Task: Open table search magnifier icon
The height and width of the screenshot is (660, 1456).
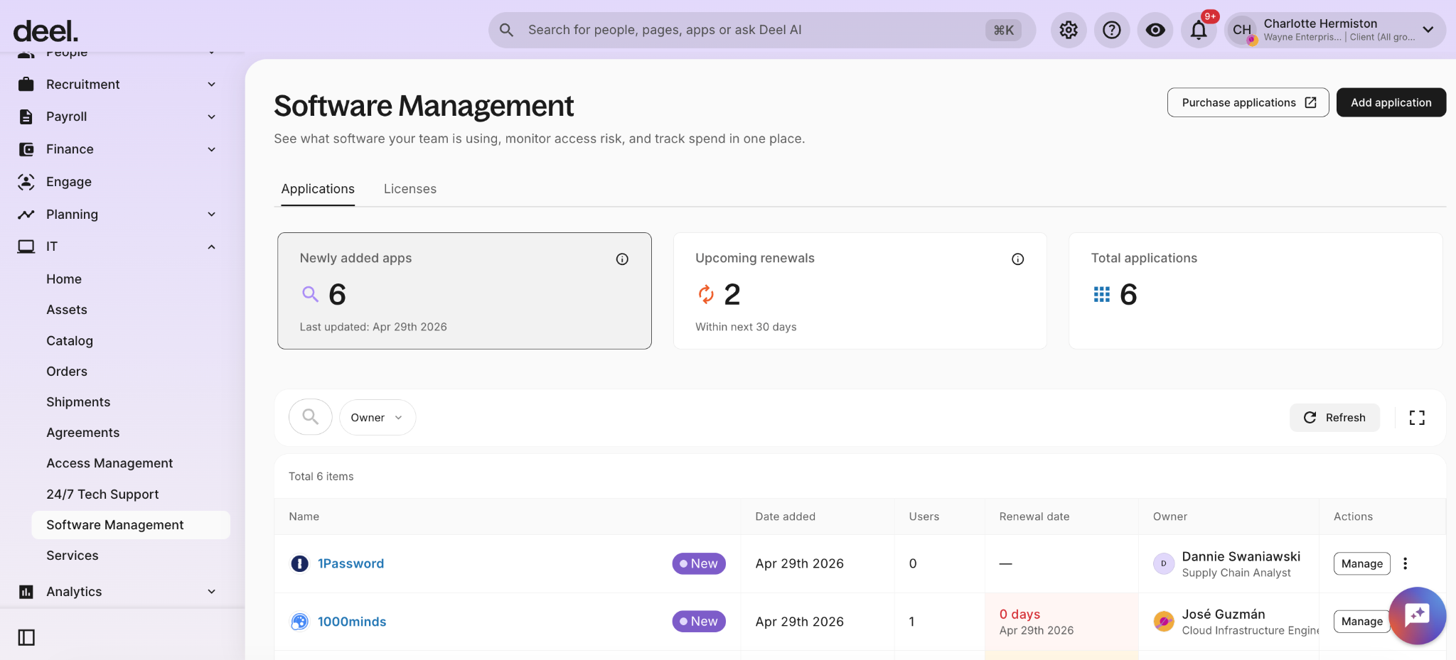Action: click(x=310, y=417)
